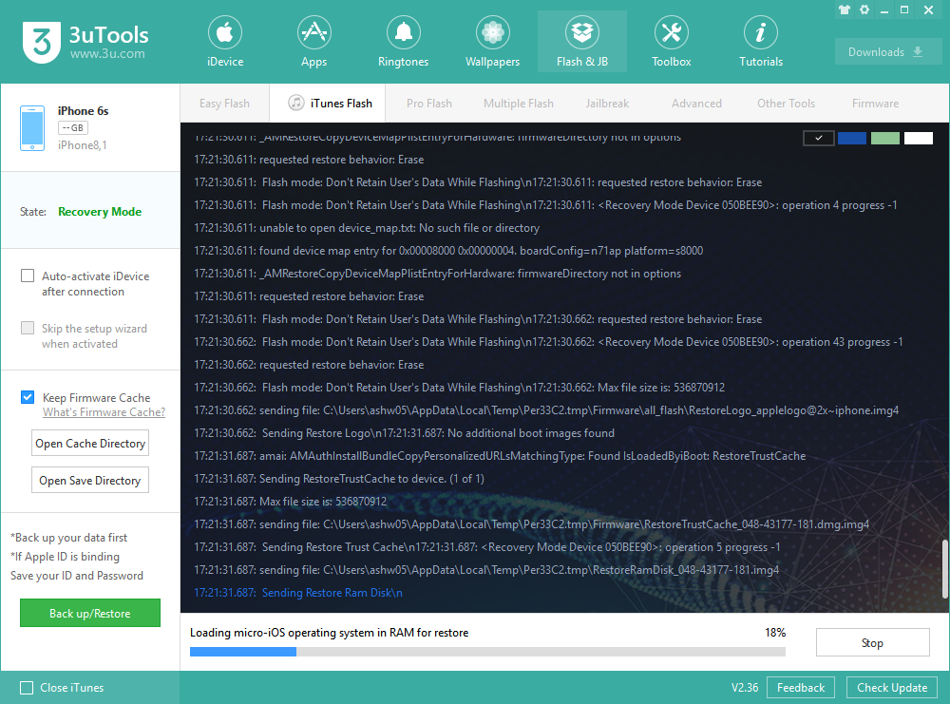Open the Multiple Flash tab
The image size is (950, 704).
point(518,104)
